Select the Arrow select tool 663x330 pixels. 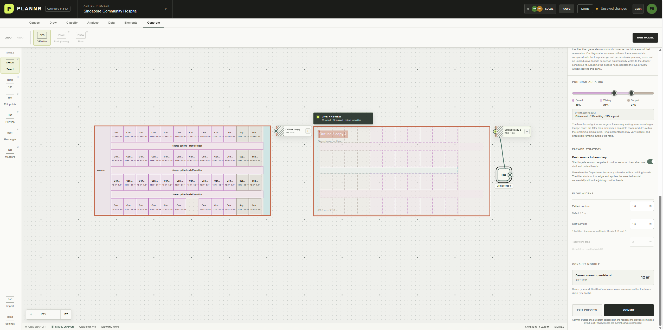pyautogui.click(x=10, y=65)
